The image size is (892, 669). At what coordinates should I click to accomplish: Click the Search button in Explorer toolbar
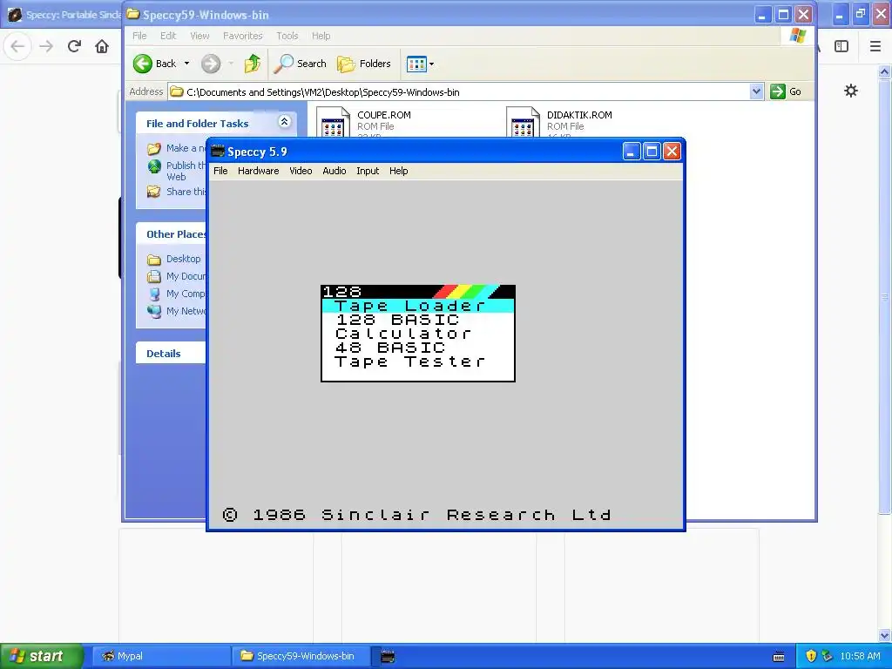(300, 64)
